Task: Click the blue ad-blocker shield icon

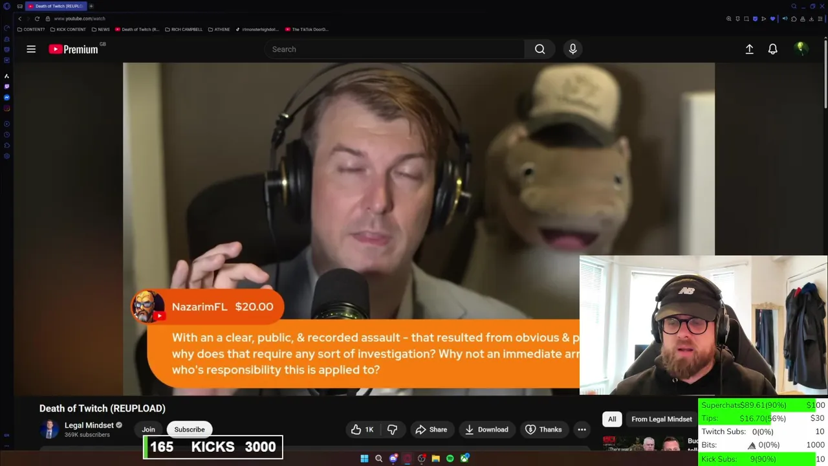Action: 755,19
